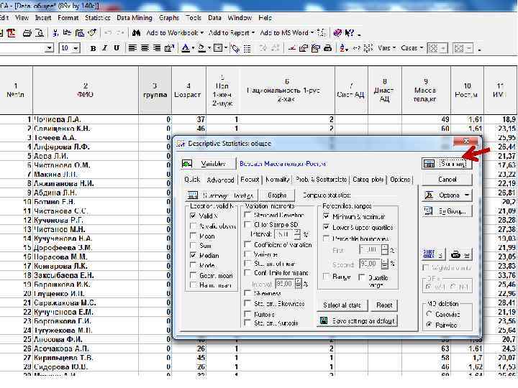Open the Vars dropdown menu

click(386, 48)
